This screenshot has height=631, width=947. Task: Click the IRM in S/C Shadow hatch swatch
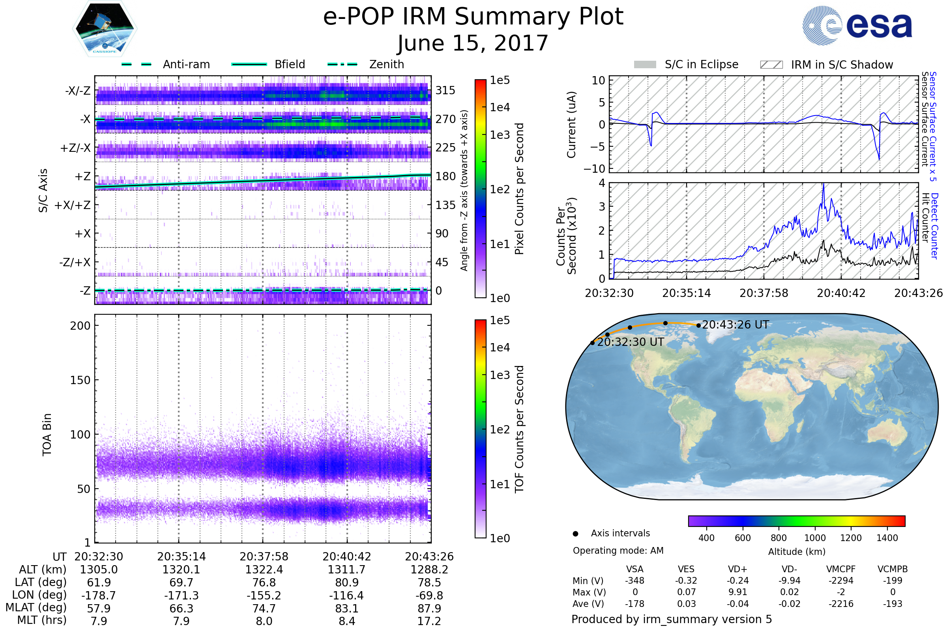tap(771, 65)
